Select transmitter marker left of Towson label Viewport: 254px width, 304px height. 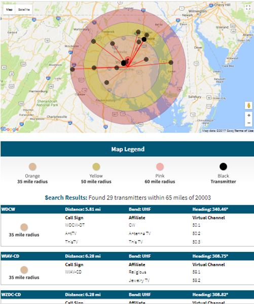(138, 32)
